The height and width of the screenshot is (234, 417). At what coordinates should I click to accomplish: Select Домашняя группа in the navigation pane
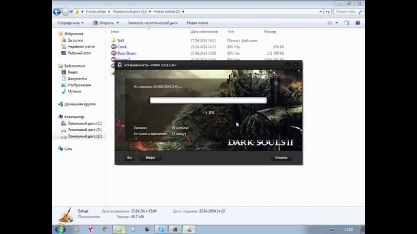point(80,104)
